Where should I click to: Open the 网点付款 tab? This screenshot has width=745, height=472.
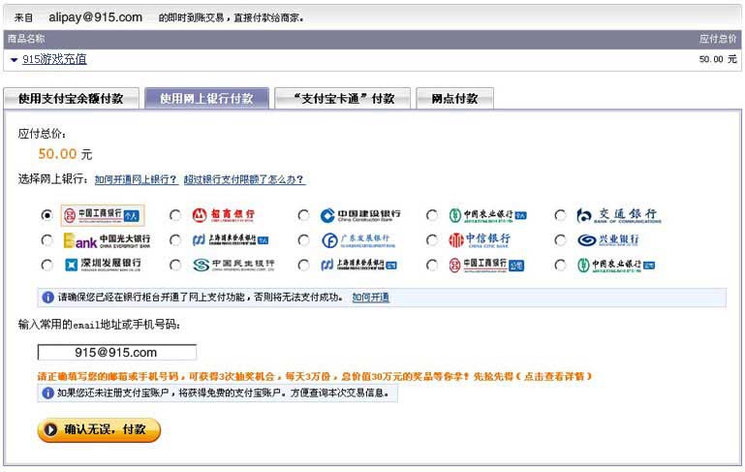click(x=454, y=99)
